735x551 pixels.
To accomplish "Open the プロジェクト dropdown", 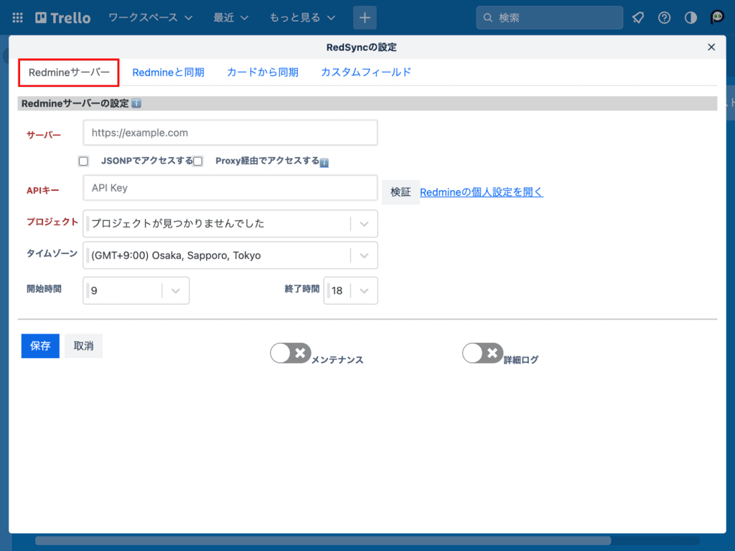I will tap(364, 223).
